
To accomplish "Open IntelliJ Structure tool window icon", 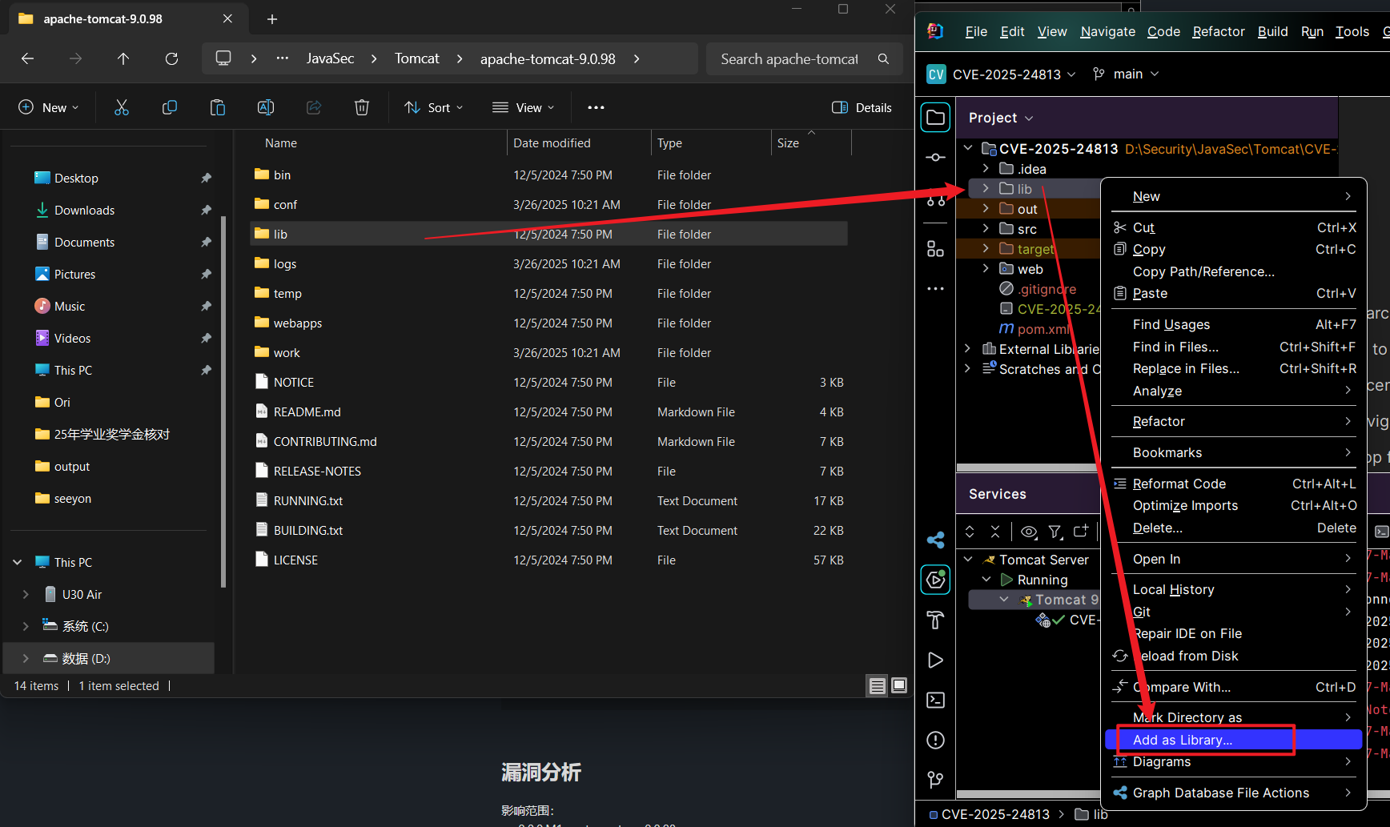I will coord(935,249).
